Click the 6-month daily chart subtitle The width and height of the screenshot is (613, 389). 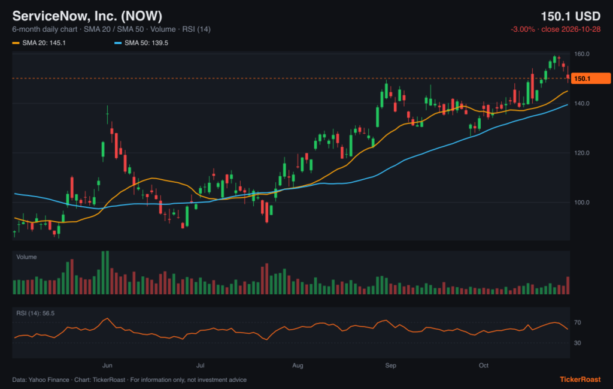point(111,29)
